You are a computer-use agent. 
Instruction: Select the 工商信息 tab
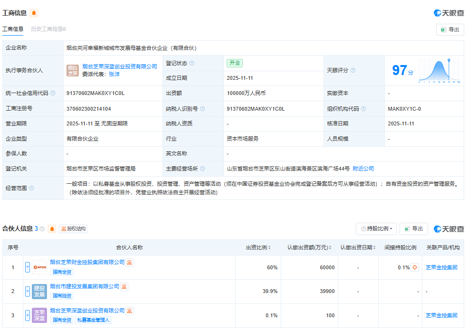click(x=13, y=29)
